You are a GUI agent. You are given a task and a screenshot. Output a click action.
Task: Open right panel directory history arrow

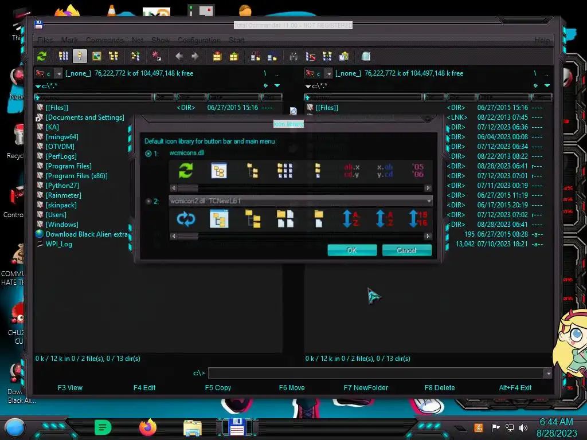click(547, 86)
